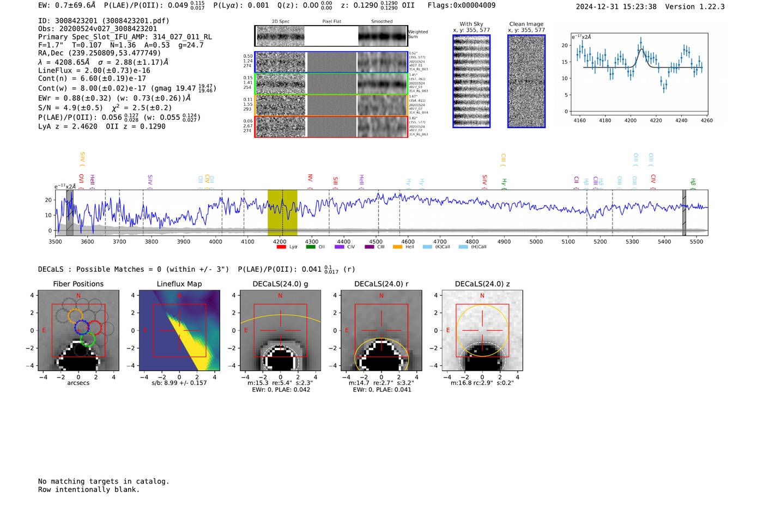Click the ID 3008423201 text line
763x519 pixels.
coord(104,21)
